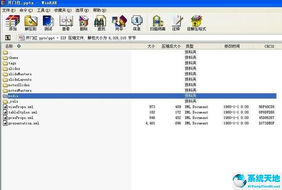Screen dimensions: 282x190
Task: Click the presProps.xml file name
Action: (21, 118)
